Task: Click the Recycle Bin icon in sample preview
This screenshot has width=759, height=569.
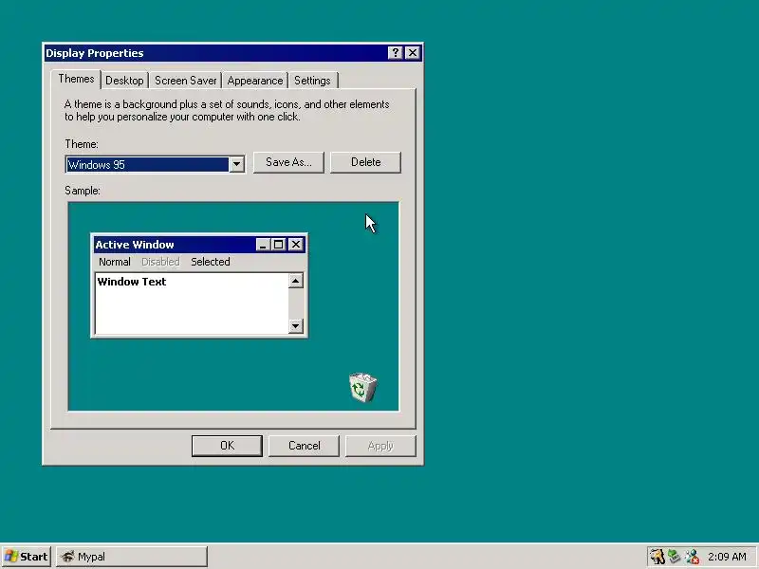Action: tap(363, 388)
